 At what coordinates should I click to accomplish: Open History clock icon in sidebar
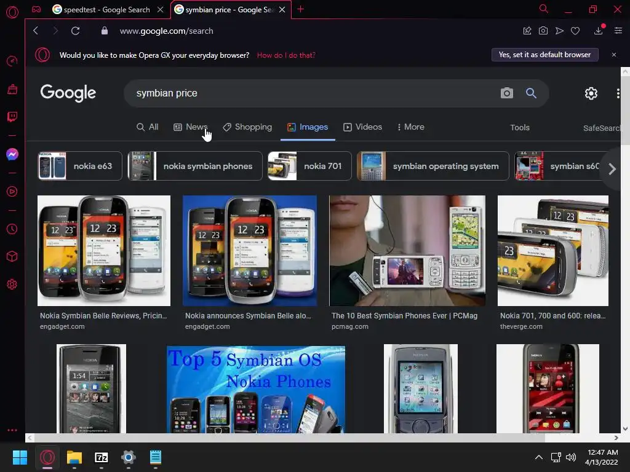click(12, 229)
